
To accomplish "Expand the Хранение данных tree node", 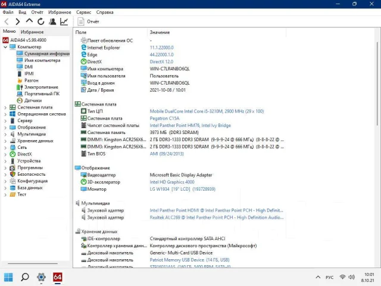I will click(x=5, y=141).
